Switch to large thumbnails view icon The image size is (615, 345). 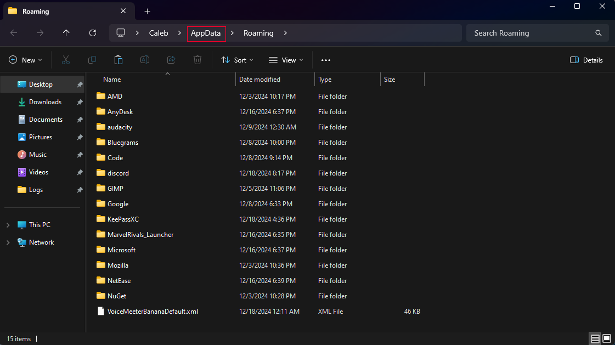coord(607,339)
